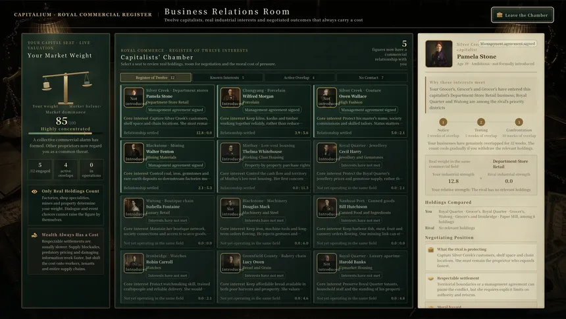Click Walter Fenton's Management agreement signed tag
The image size is (566, 319).
tap(176, 165)
